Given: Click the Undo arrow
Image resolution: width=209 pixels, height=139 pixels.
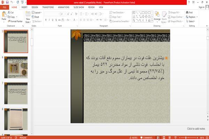Looking at the screenshot, I should click(12, 2).
